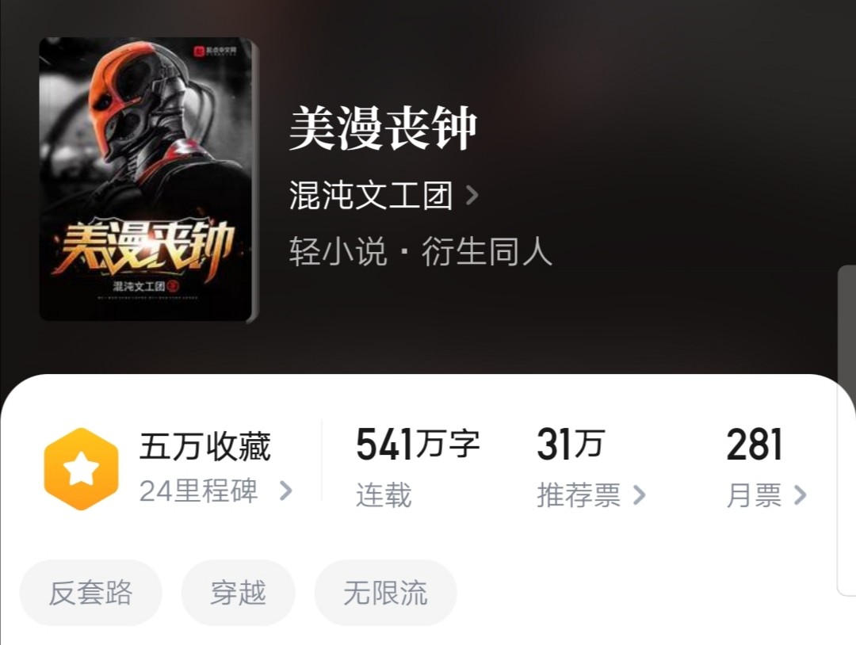Open author page 混沌文工团

point(371,196)
